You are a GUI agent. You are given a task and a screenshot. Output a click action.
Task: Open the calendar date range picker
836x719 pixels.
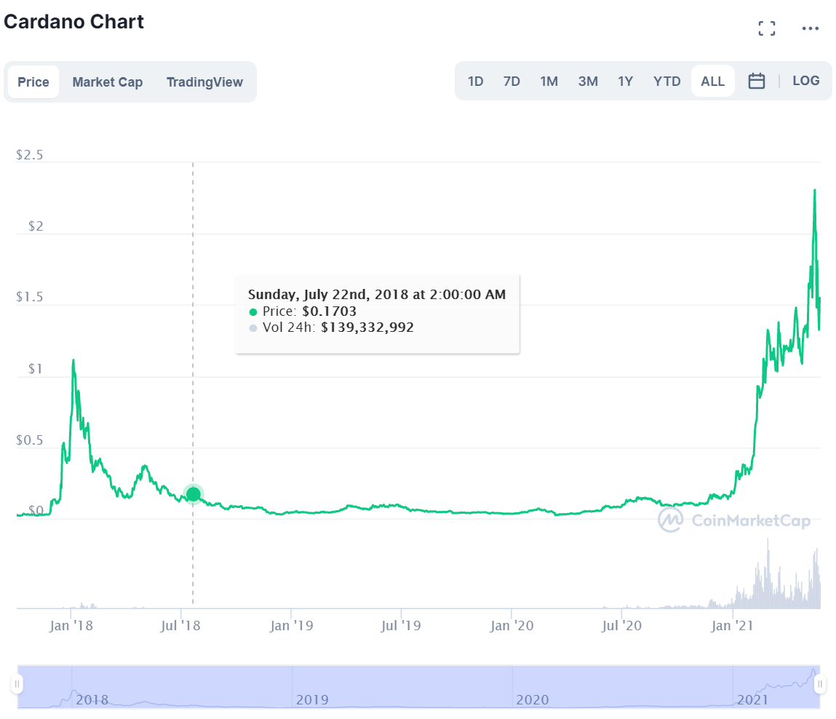point(757,81)
